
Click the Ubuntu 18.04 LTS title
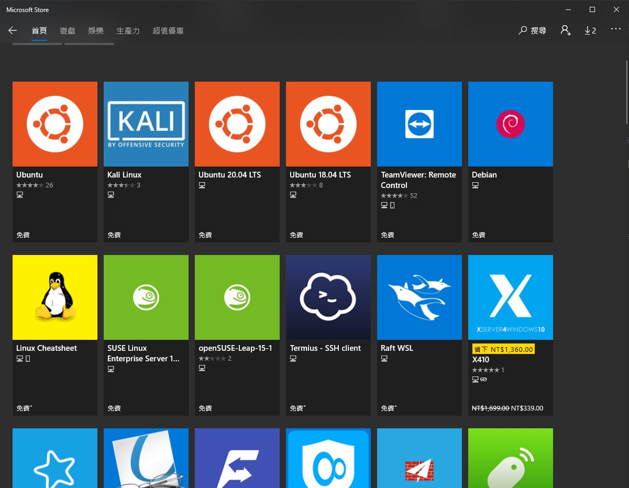coord(320,175)
